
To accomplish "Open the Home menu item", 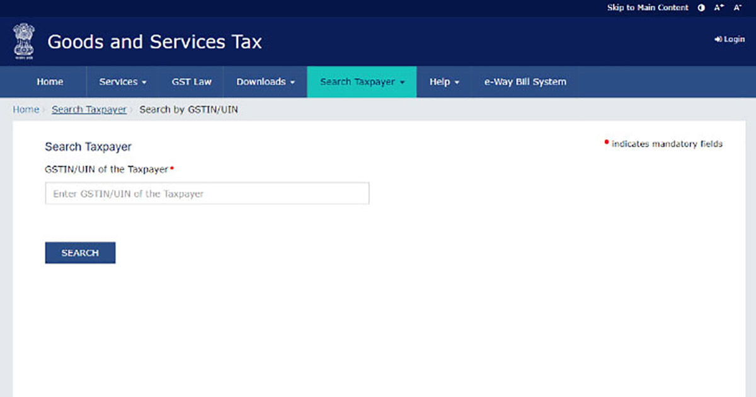I will 50,82.
